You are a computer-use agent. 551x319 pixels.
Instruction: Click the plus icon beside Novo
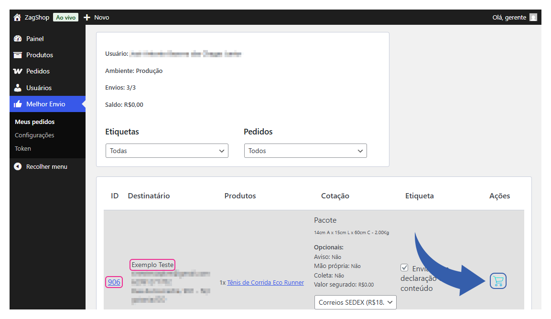pos(87,17)
